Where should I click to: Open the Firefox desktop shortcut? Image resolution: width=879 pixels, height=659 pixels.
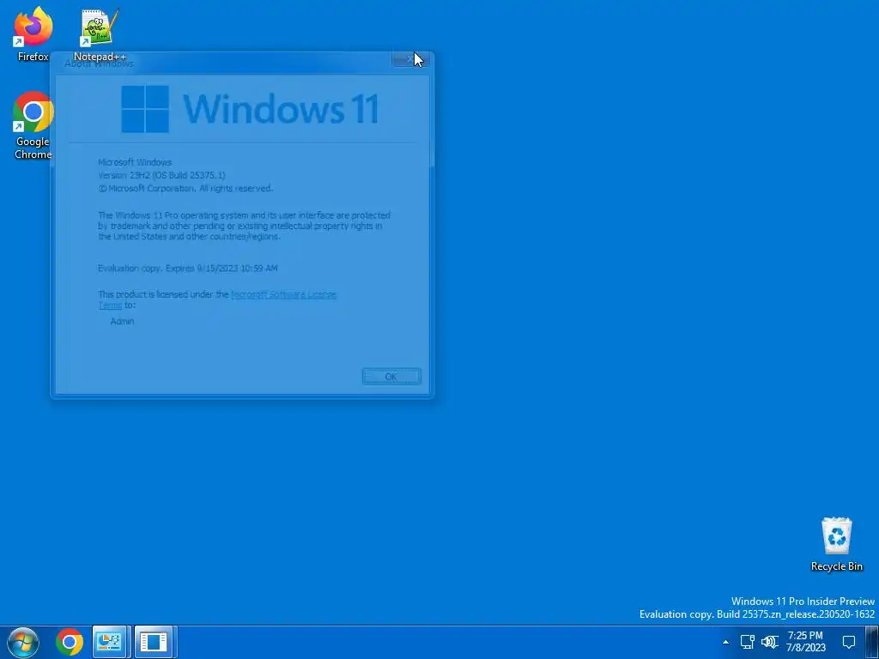(33, 33)
